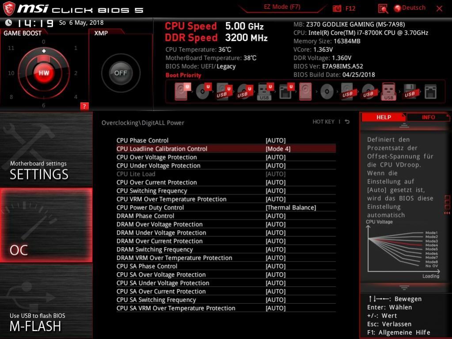Screen dimensions: 452x339
Task: Open CPU Phase Control AUTO value
Action: tap(276, 141)
